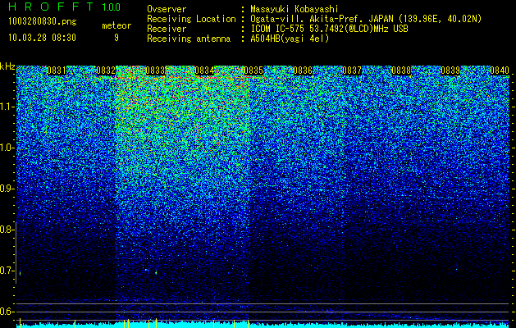Click the 0835 time marker
This screenshot has height=328, width=516.
point(253,71)
